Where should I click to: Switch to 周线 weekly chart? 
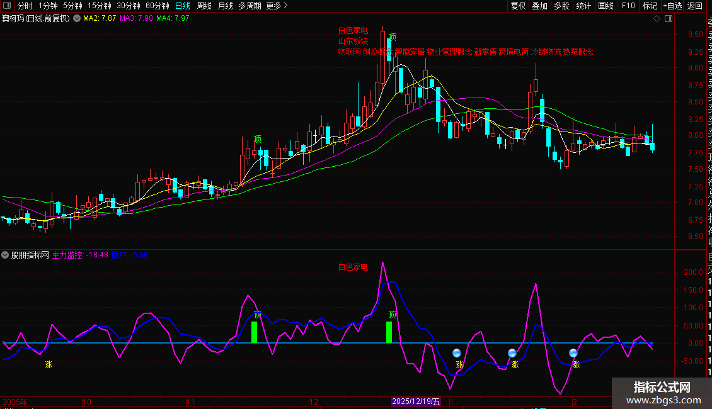[x=204, y=6]
